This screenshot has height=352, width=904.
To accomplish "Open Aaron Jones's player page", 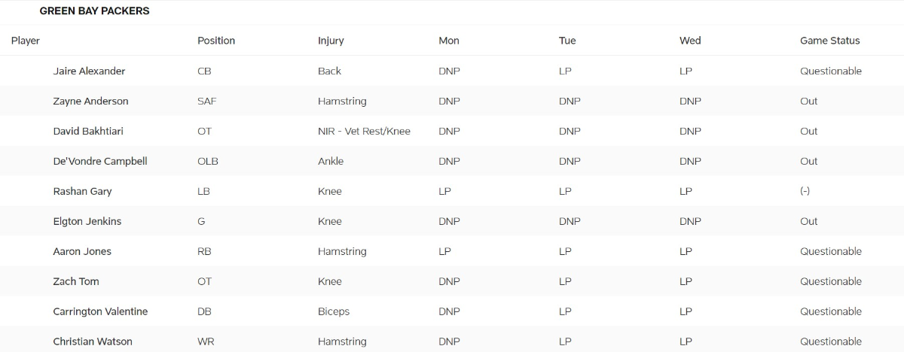I will 82,251.
